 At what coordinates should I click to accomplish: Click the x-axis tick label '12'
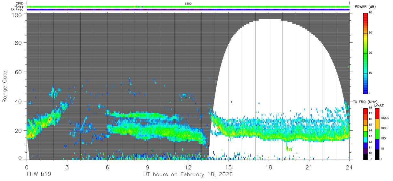(188, 167)
